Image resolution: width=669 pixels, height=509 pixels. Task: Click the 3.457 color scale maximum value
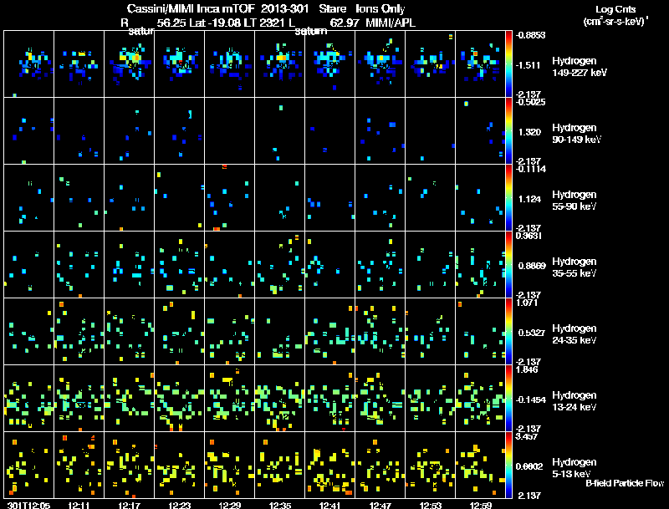pyautogui.click(x=527, y=436)
